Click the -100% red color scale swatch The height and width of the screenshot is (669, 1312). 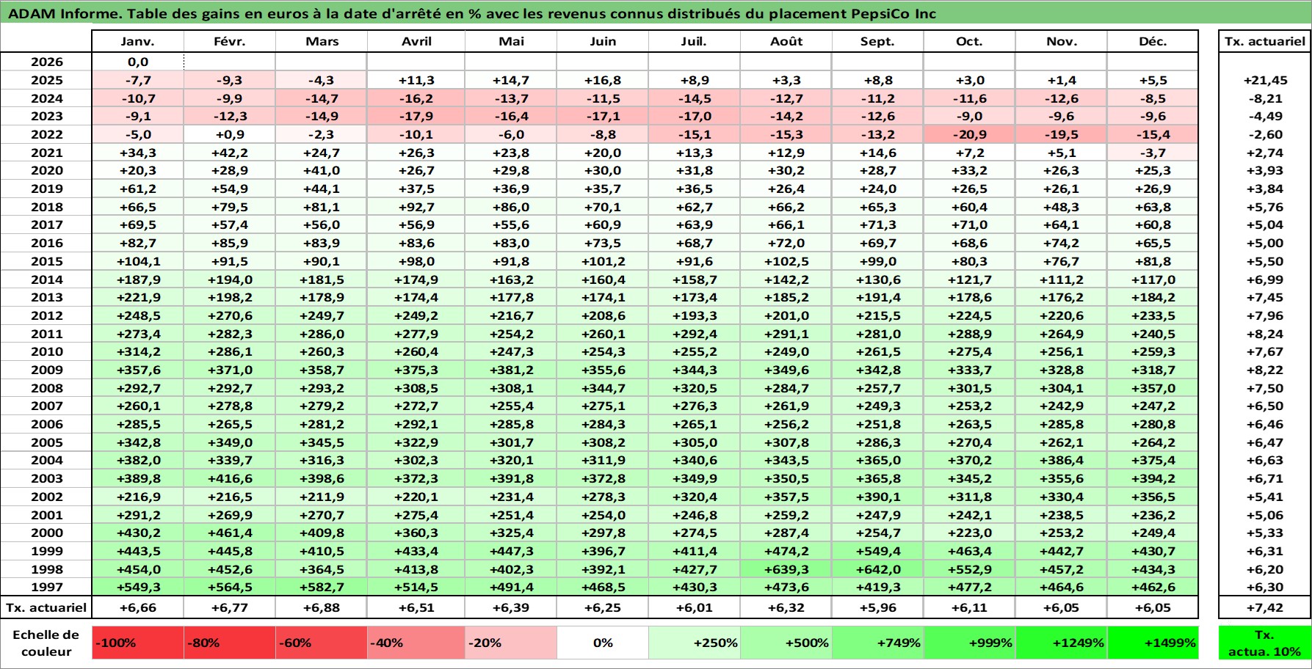tap(138, 643)
